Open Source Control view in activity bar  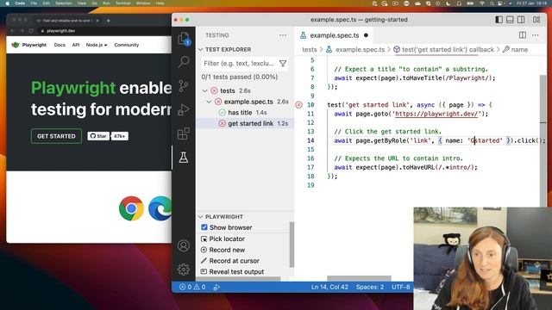pos(184,85)
